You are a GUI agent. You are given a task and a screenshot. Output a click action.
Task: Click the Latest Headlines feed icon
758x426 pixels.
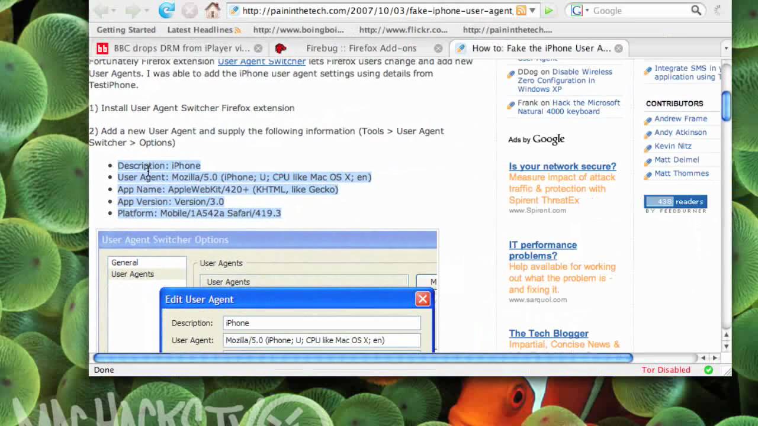click(x=237, y=30)
